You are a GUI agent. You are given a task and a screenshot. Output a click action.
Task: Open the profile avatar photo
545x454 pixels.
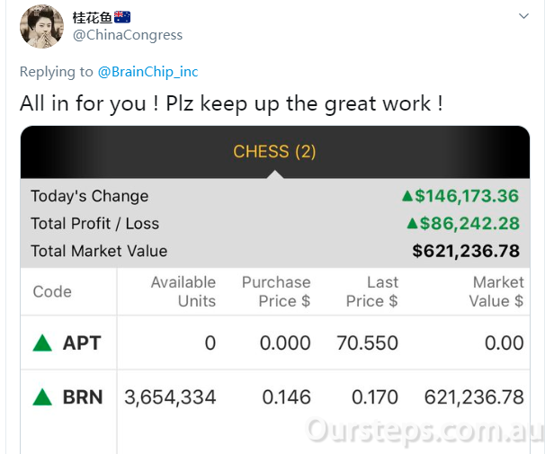[x=41, y=26]
